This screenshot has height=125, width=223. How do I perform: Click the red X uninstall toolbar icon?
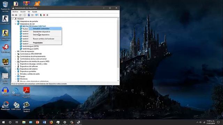[44, 15]
